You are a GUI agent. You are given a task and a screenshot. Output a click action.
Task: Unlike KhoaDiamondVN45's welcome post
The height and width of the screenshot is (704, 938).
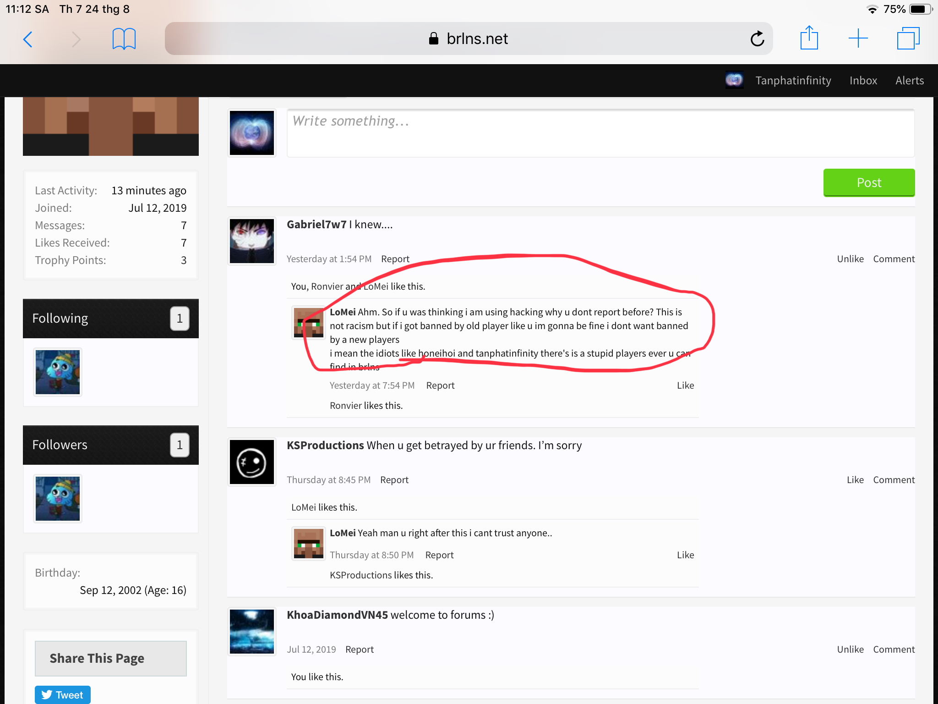click(x=850, y=649)
